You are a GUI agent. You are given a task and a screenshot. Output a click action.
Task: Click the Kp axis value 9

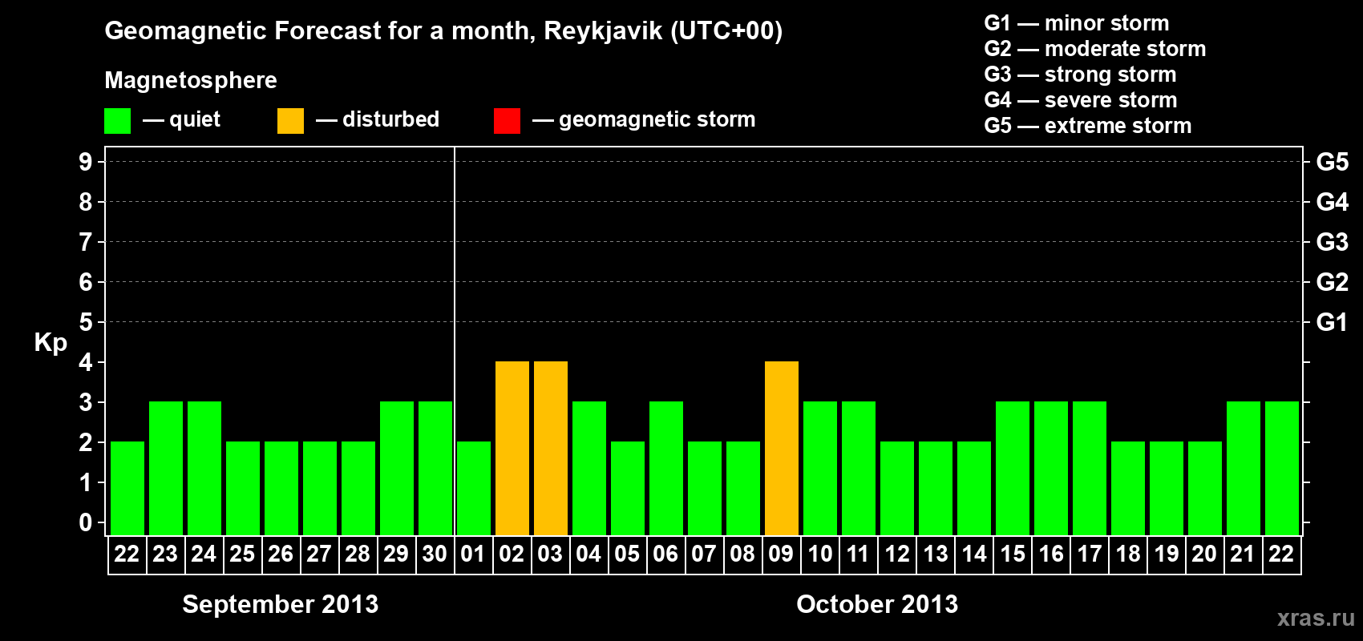[x=86, y=162]
